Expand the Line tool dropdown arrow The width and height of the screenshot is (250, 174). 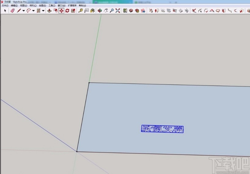click(24, 11)
